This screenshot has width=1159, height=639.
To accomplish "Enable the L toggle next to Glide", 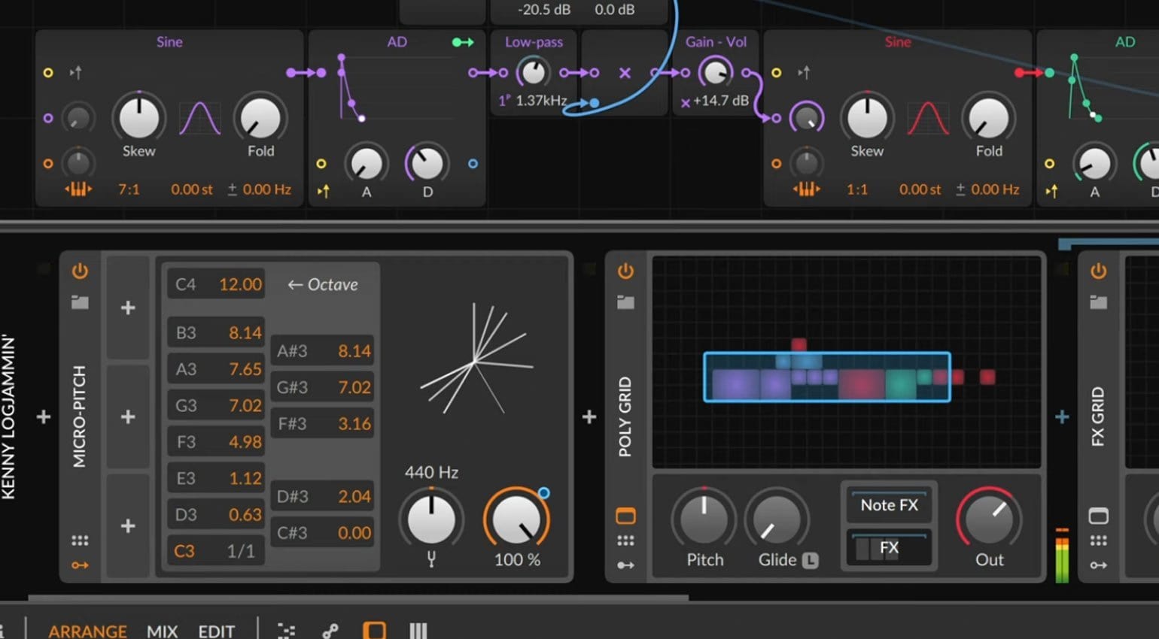I will 810,560.
